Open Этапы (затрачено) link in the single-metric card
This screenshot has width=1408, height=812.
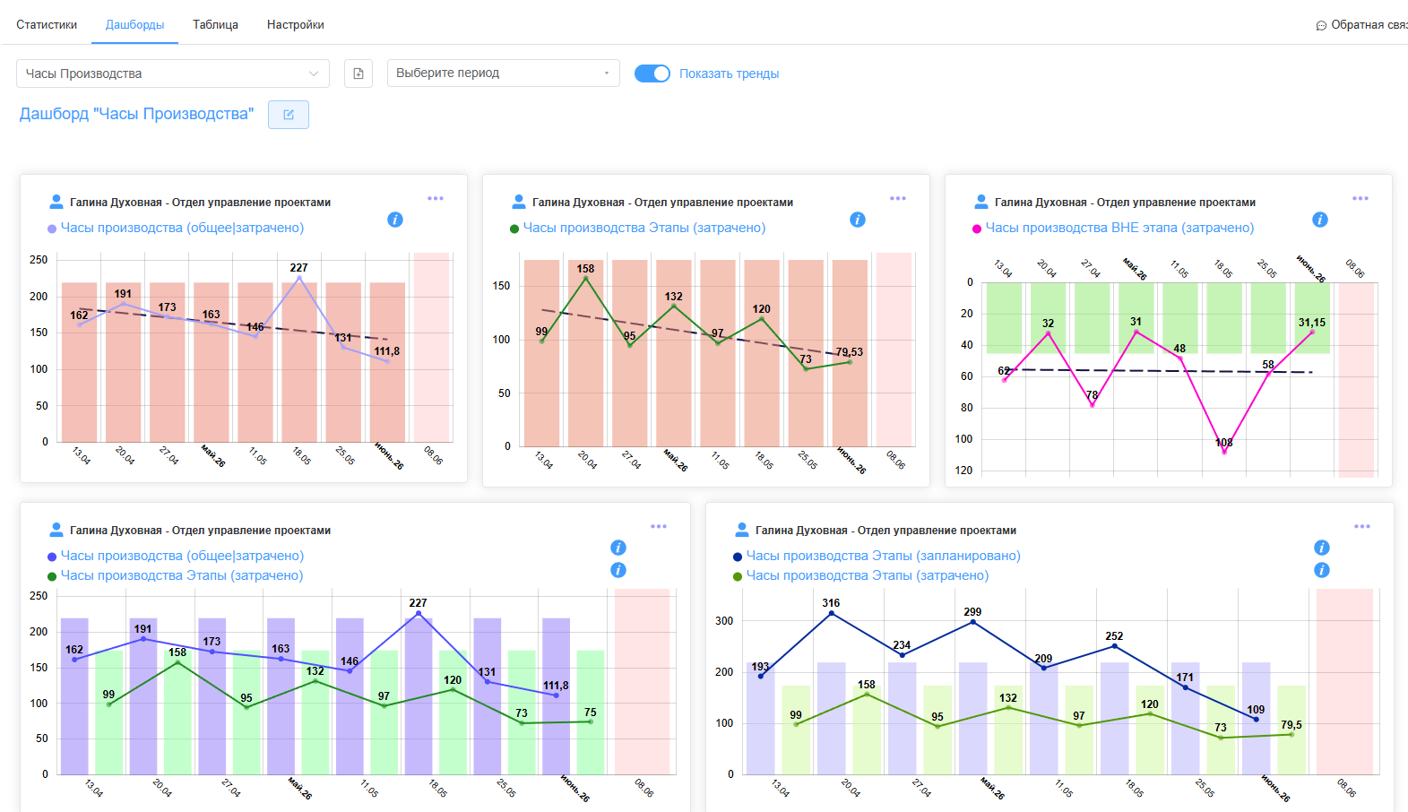pos(644,228)
